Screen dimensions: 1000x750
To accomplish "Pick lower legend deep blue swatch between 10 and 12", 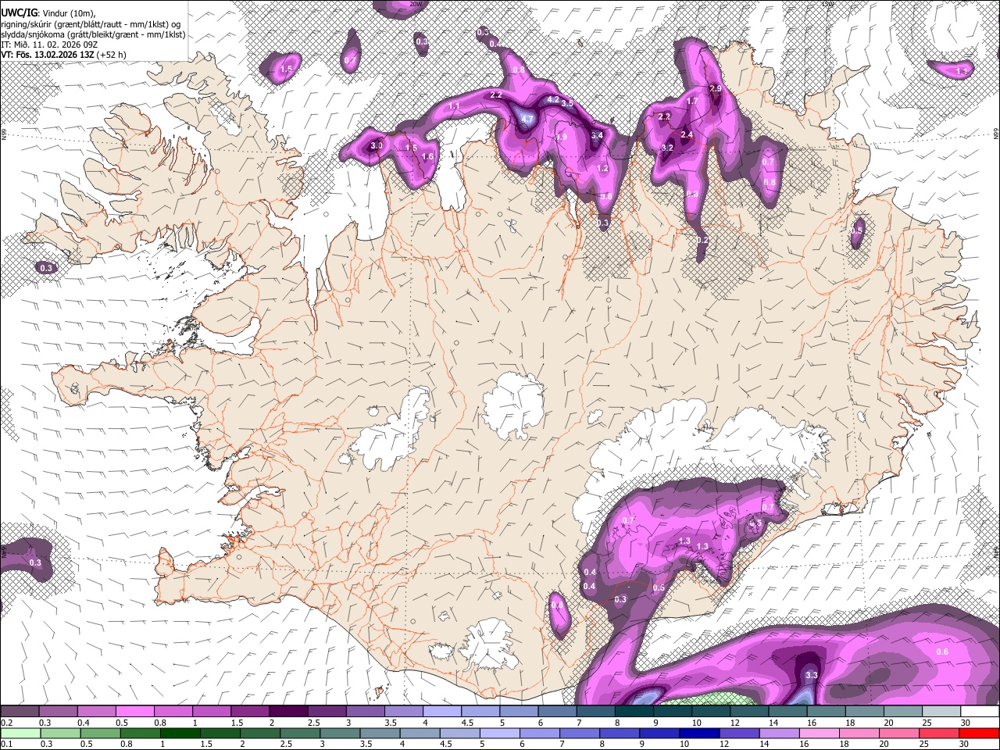I will [700, 733].
